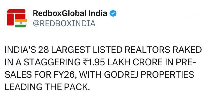Screen dimensions: 210x100
Task: Open the RedboxGlobal India display name
Action: [70, 13]
